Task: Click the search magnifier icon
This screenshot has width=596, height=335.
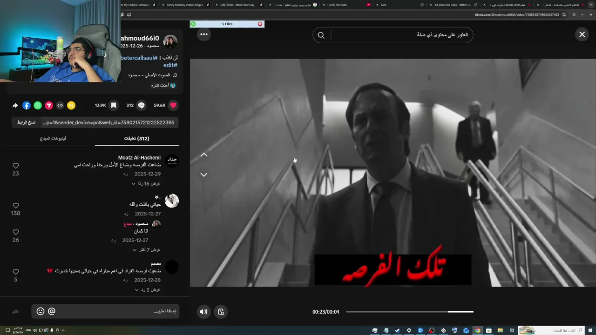Action: tap(321, 35)
